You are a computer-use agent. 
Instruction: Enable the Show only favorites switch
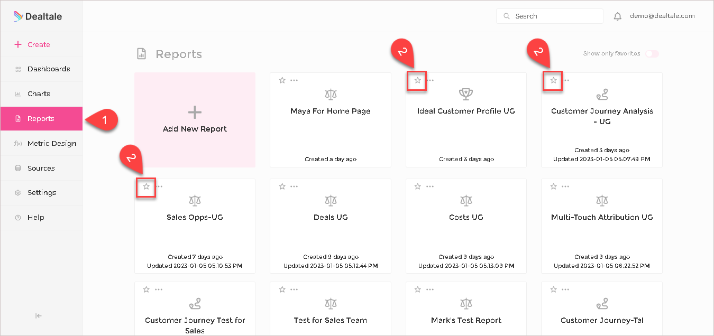point(652,54)
